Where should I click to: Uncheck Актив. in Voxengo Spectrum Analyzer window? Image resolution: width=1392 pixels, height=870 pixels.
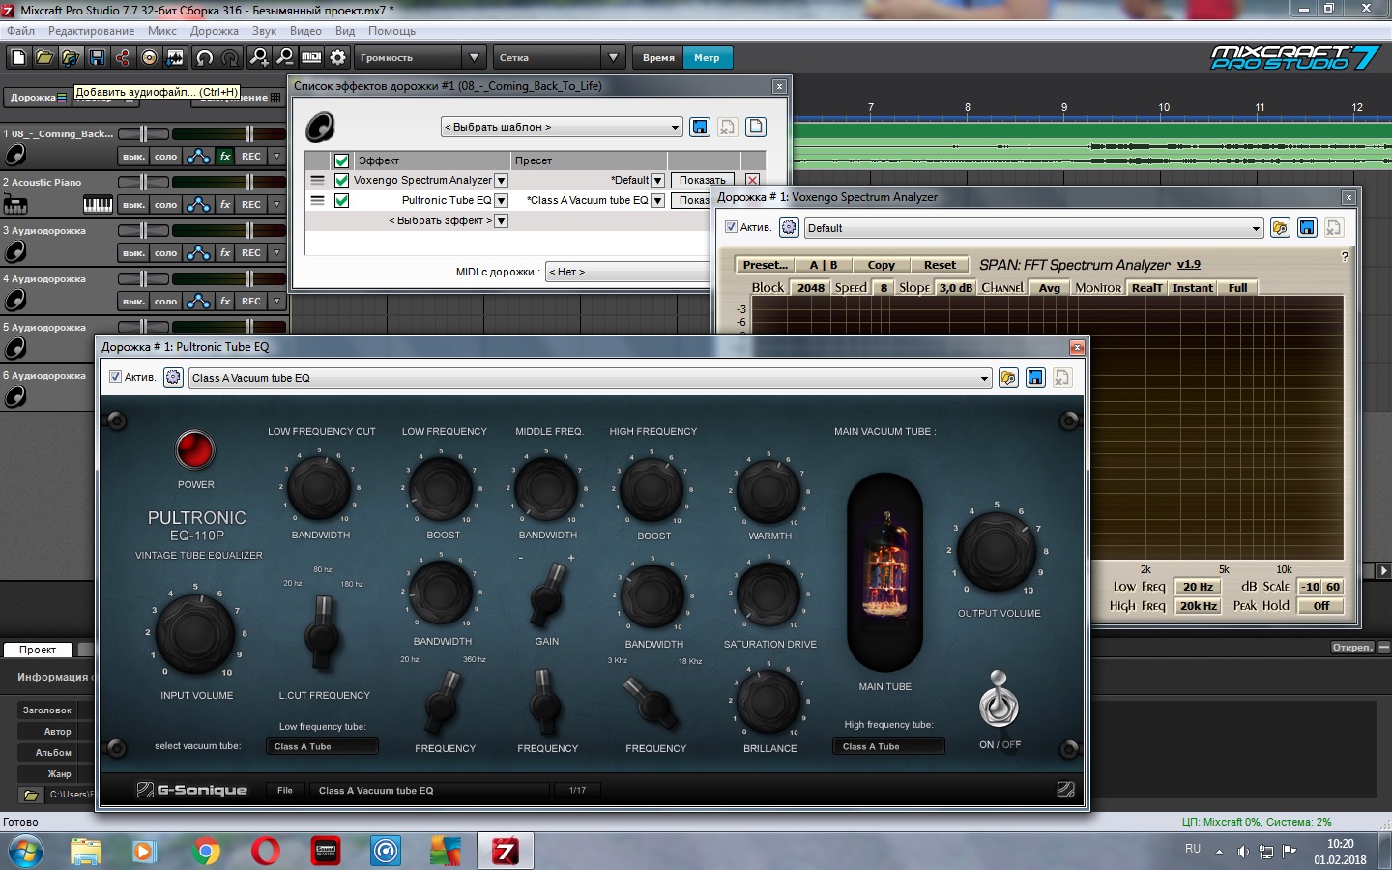(731, 227)
